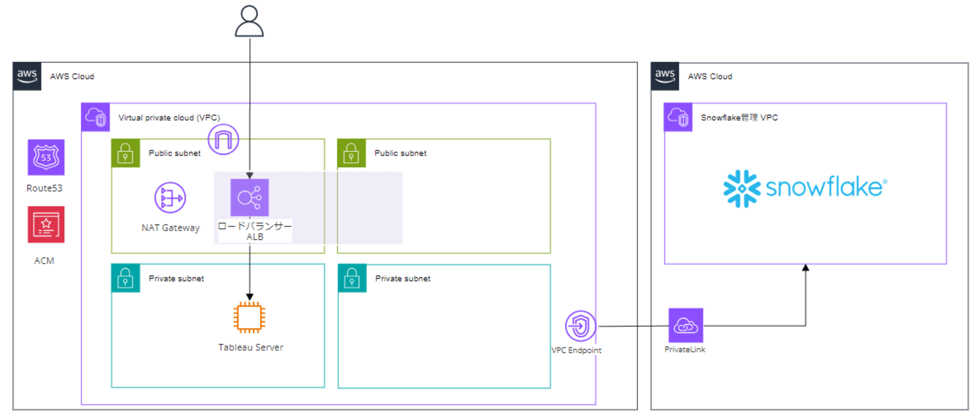This screenshot has height=419, width=979.
Task: Click the right 'AWS Cloud' text label
Action: click(710, 76)
